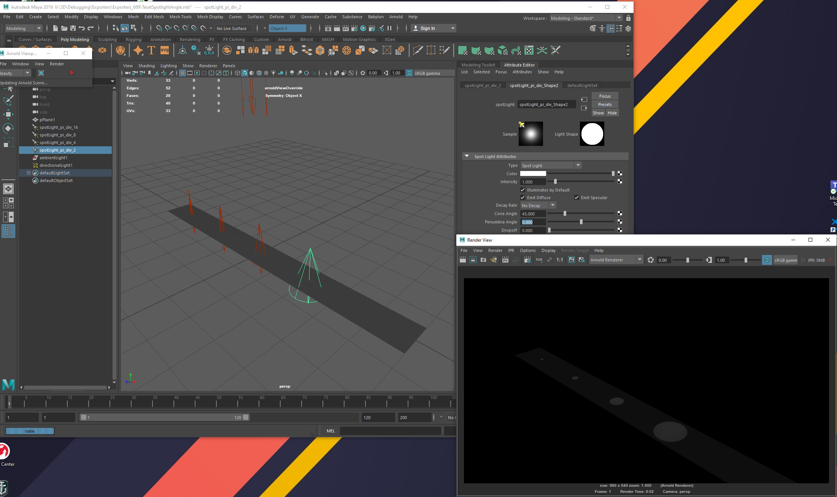This screenshot has width=837, height=497.
Task: Click the Presets button
Action: 605,104
